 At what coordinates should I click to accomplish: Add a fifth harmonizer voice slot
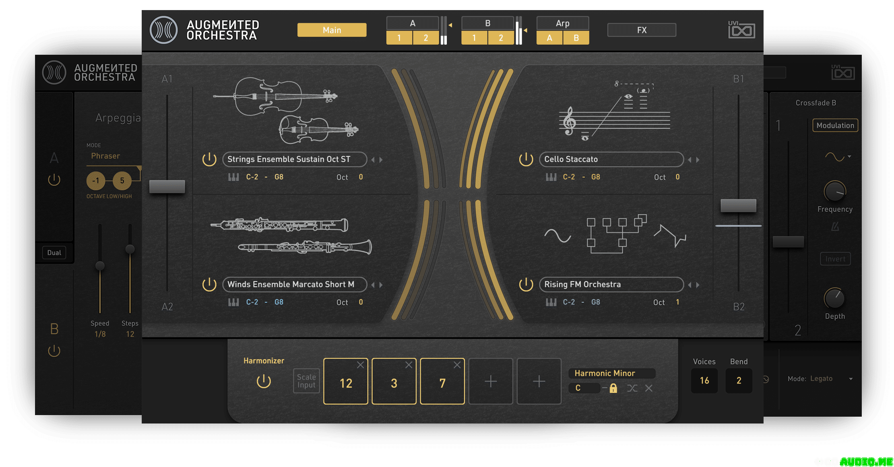click(539, 381)
